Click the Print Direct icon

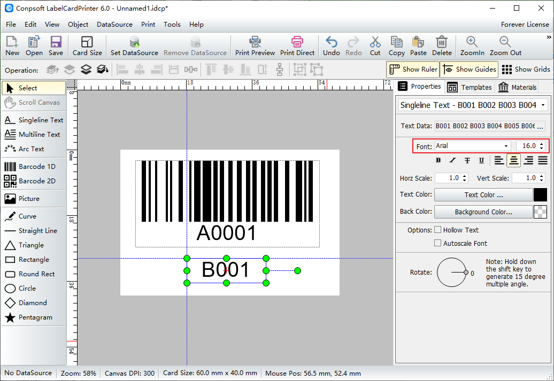tap(297, 46)
